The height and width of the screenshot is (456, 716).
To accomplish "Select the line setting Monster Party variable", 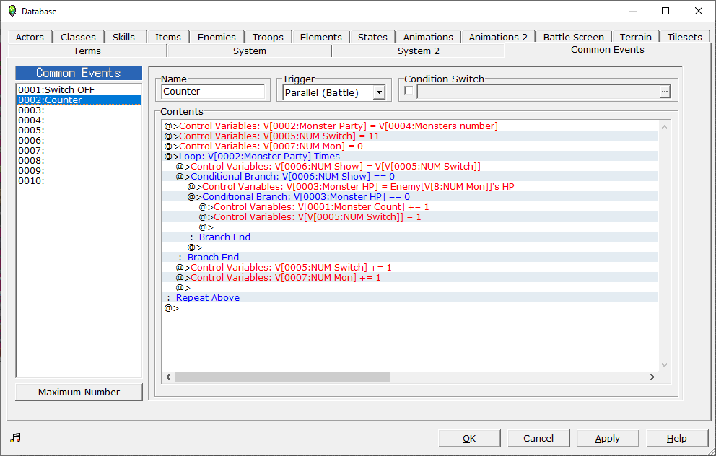I will click(x=411, y=126).
